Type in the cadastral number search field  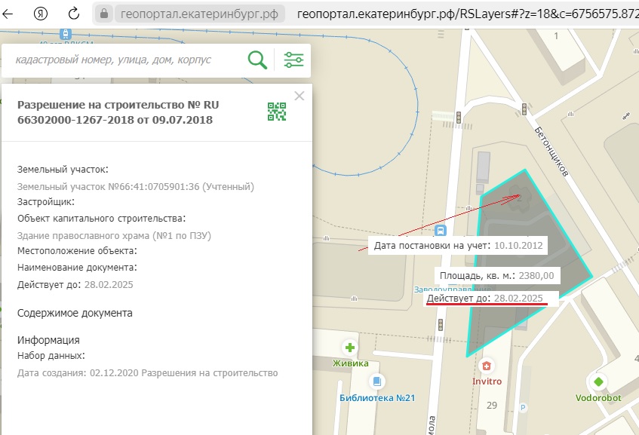[124, 60]
